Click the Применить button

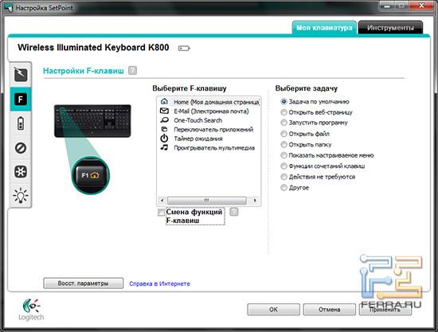(x=385, y=310)
